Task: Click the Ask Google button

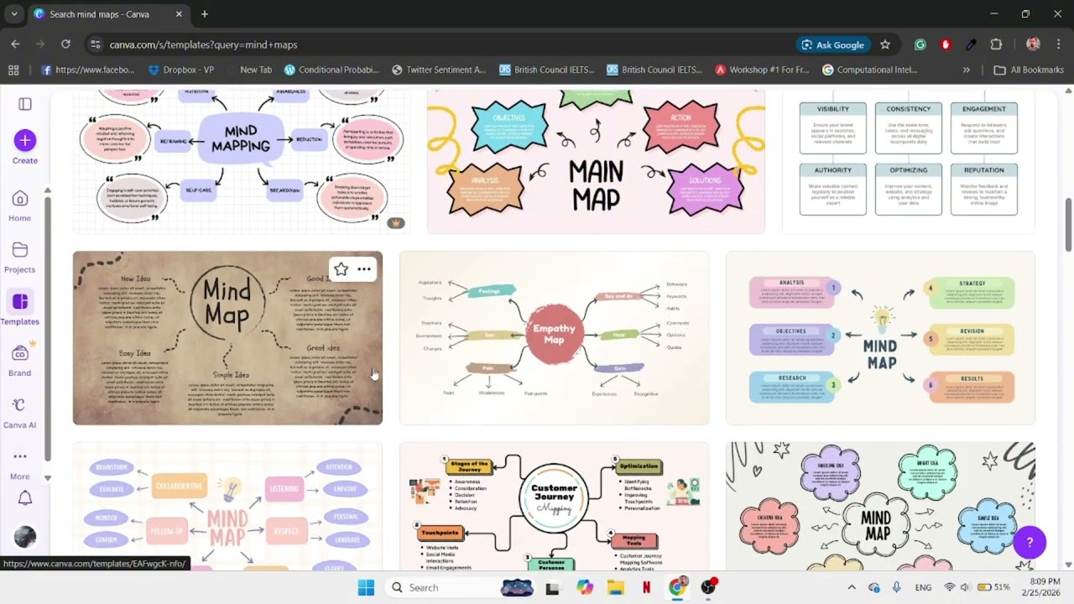Action: [832, 44]
